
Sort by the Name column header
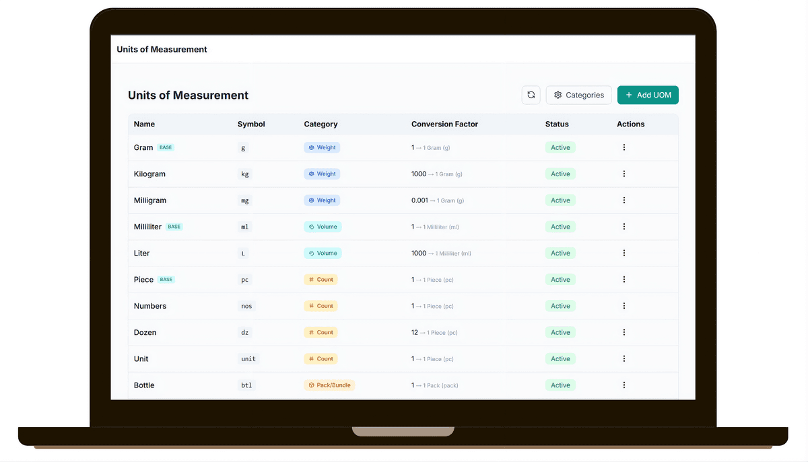pyautogui.click(x=144, y=124)
